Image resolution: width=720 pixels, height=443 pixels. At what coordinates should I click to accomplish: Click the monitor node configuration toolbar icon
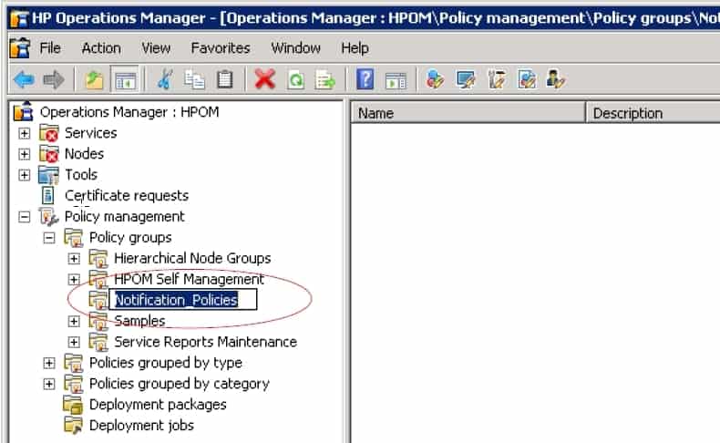(466, 79)
